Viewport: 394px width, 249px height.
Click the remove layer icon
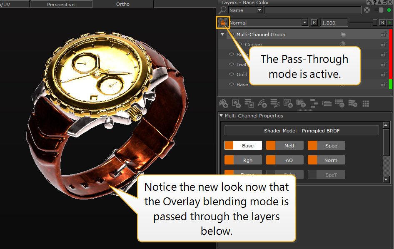340,103
